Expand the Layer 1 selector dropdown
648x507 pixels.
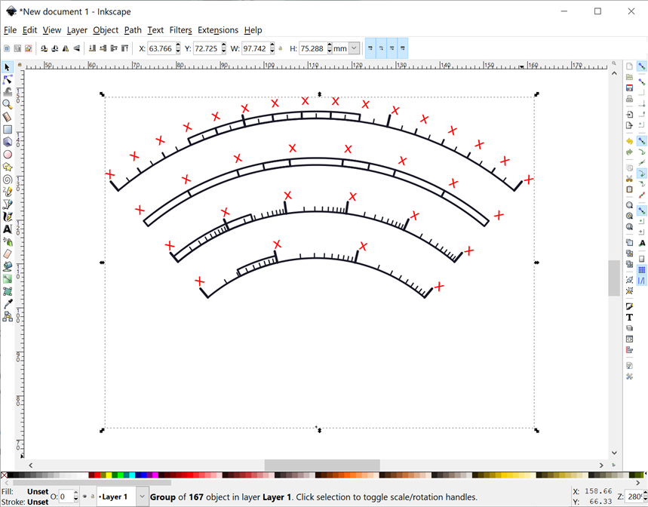pyautogui.click(x=142, y=496)
